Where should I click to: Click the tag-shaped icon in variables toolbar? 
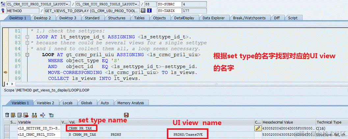coord(51,115)
